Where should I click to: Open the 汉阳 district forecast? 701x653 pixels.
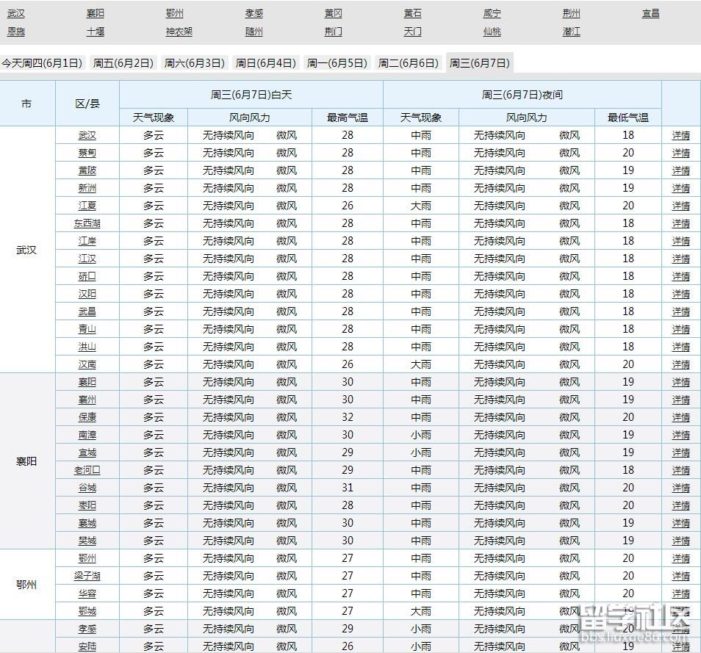pos(88,294)
